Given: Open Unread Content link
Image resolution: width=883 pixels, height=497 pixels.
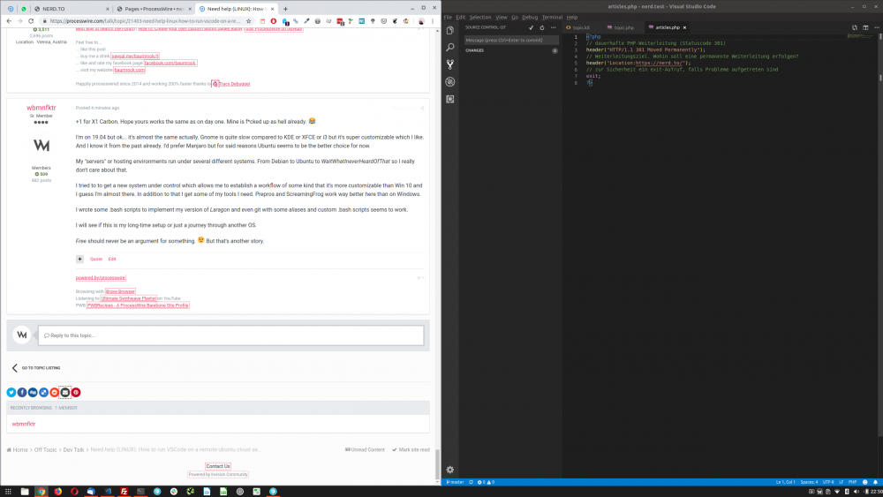Looking at the screenshot, I should (365, 449).
